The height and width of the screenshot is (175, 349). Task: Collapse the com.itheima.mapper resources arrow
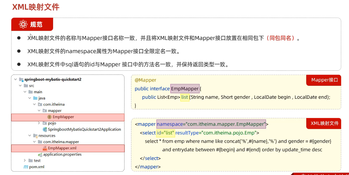[34, 142]
